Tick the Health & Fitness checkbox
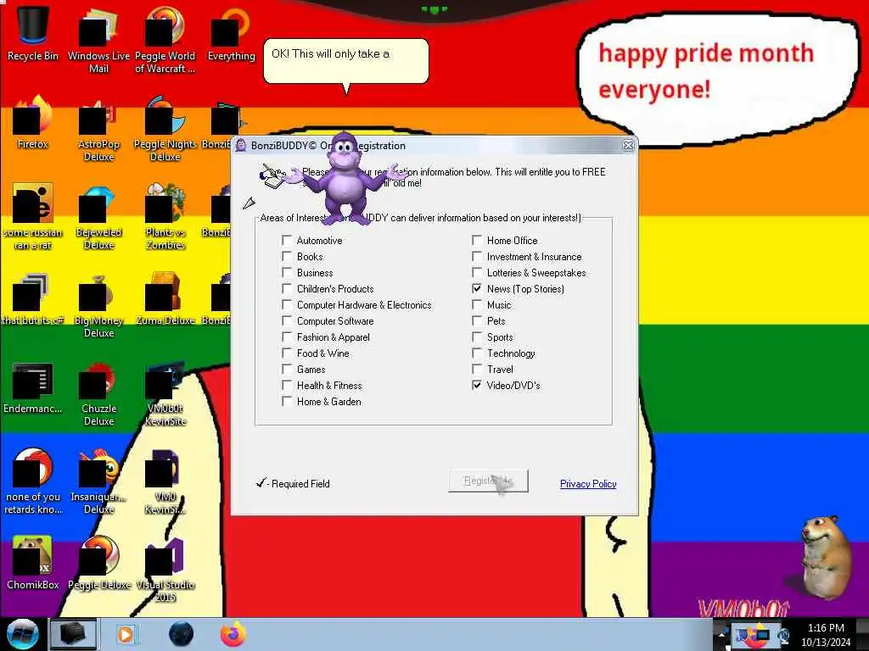The height and width of the screenshot is (651, 869). [x=287, y=385]
